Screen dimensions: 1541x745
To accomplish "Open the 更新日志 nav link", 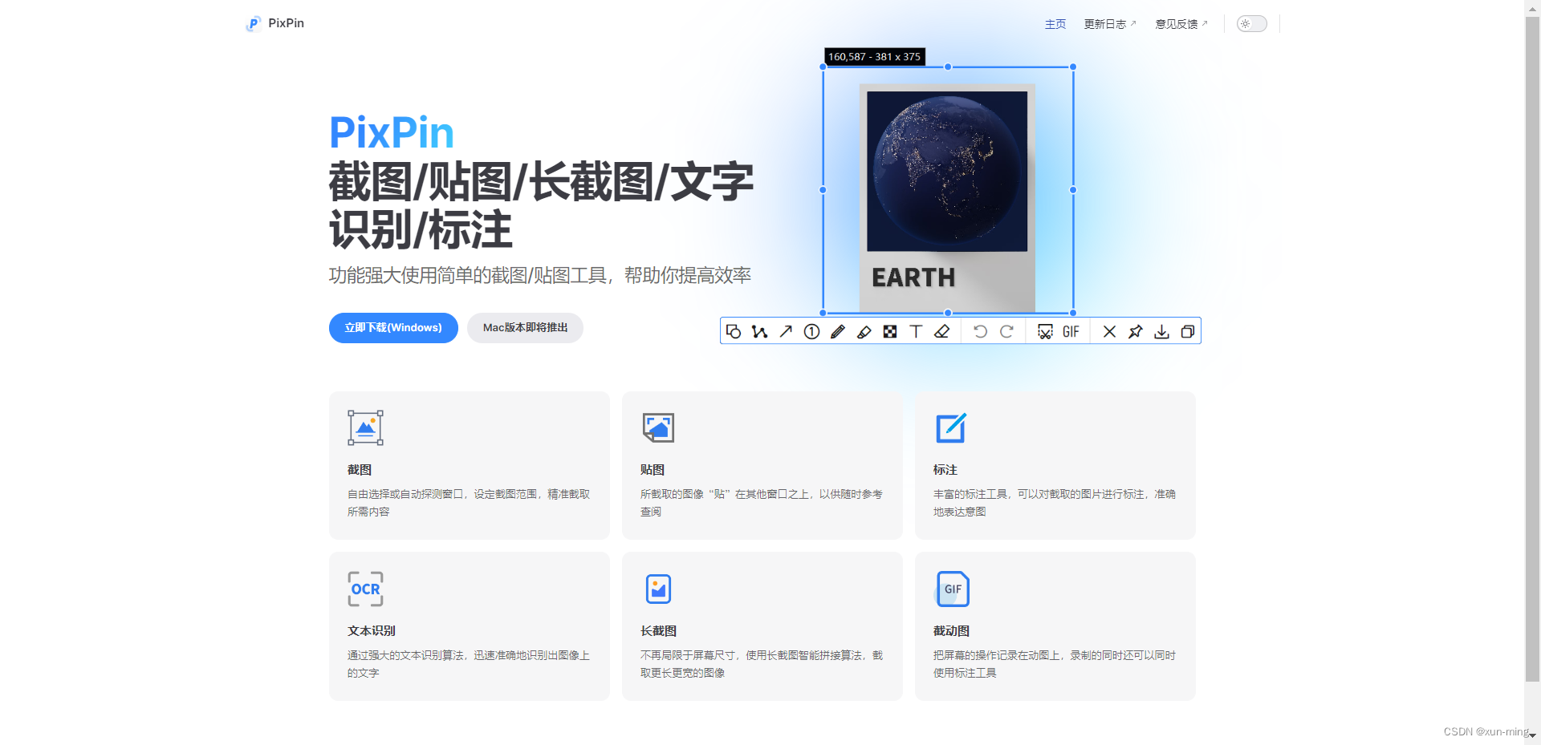I will coord(1109,24).
